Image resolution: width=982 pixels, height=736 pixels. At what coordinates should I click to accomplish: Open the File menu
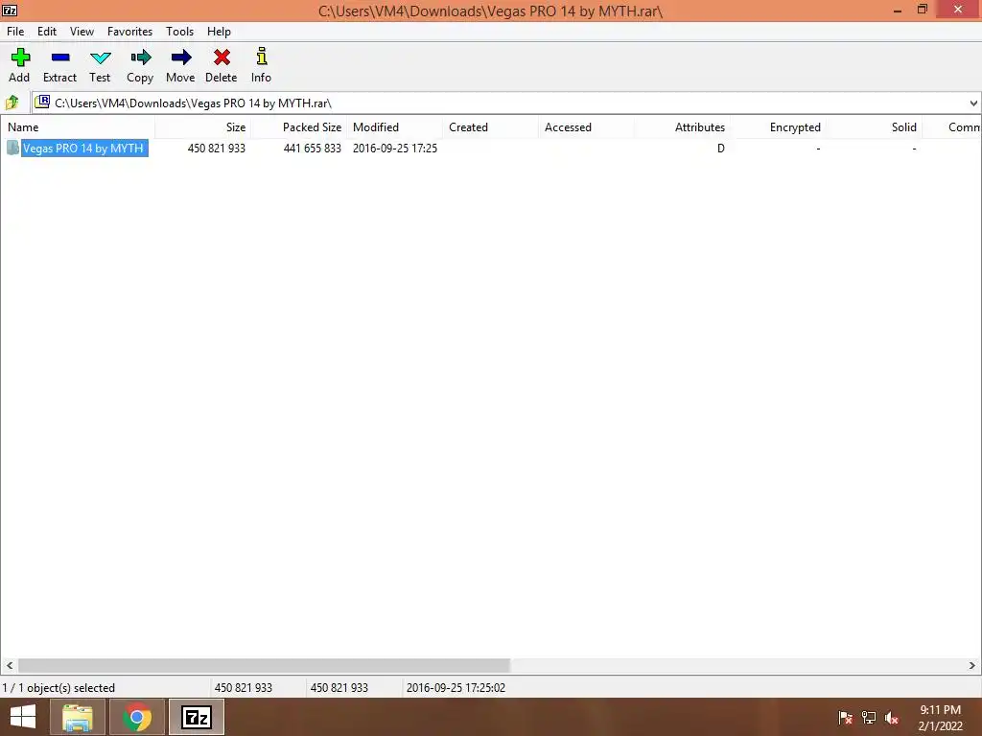[15, 32]
